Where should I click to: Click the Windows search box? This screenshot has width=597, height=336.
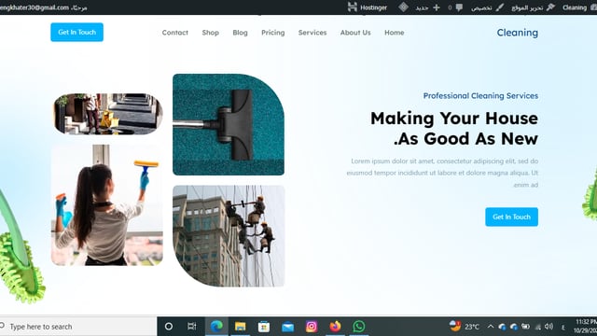click(x=78, y=327)
